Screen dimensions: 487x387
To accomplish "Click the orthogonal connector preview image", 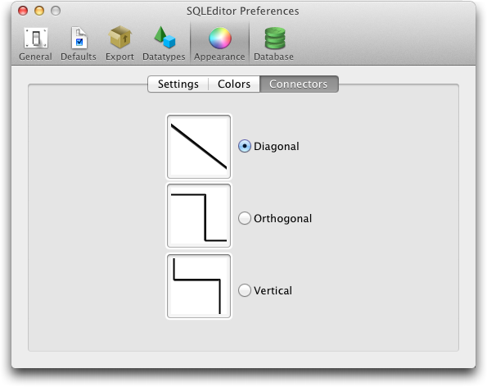I will pyautogui.click(x=199, y=216).
